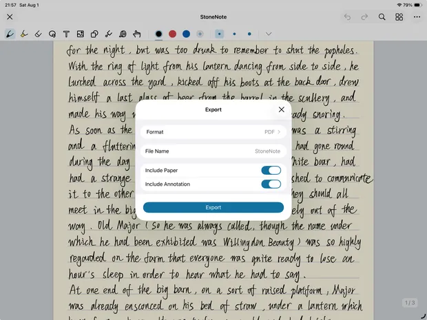Select the pen tool
The image size is (427, 320).
10,34
